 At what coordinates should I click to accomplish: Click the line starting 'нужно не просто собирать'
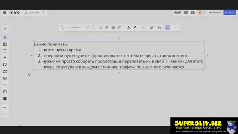click(x=123, y=61)
